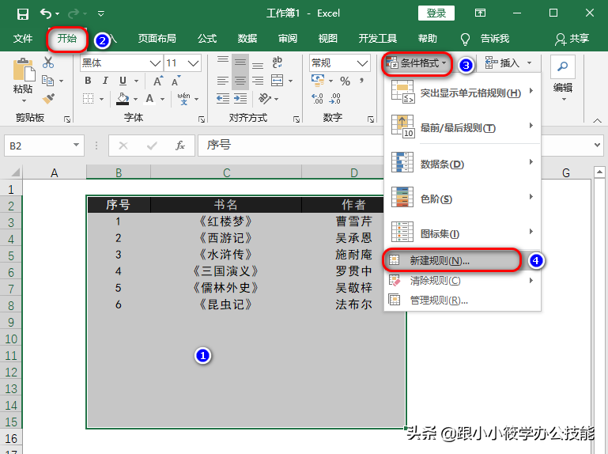
Task: Collapse the ribbon with the chevron
Action: pos(597,121)
